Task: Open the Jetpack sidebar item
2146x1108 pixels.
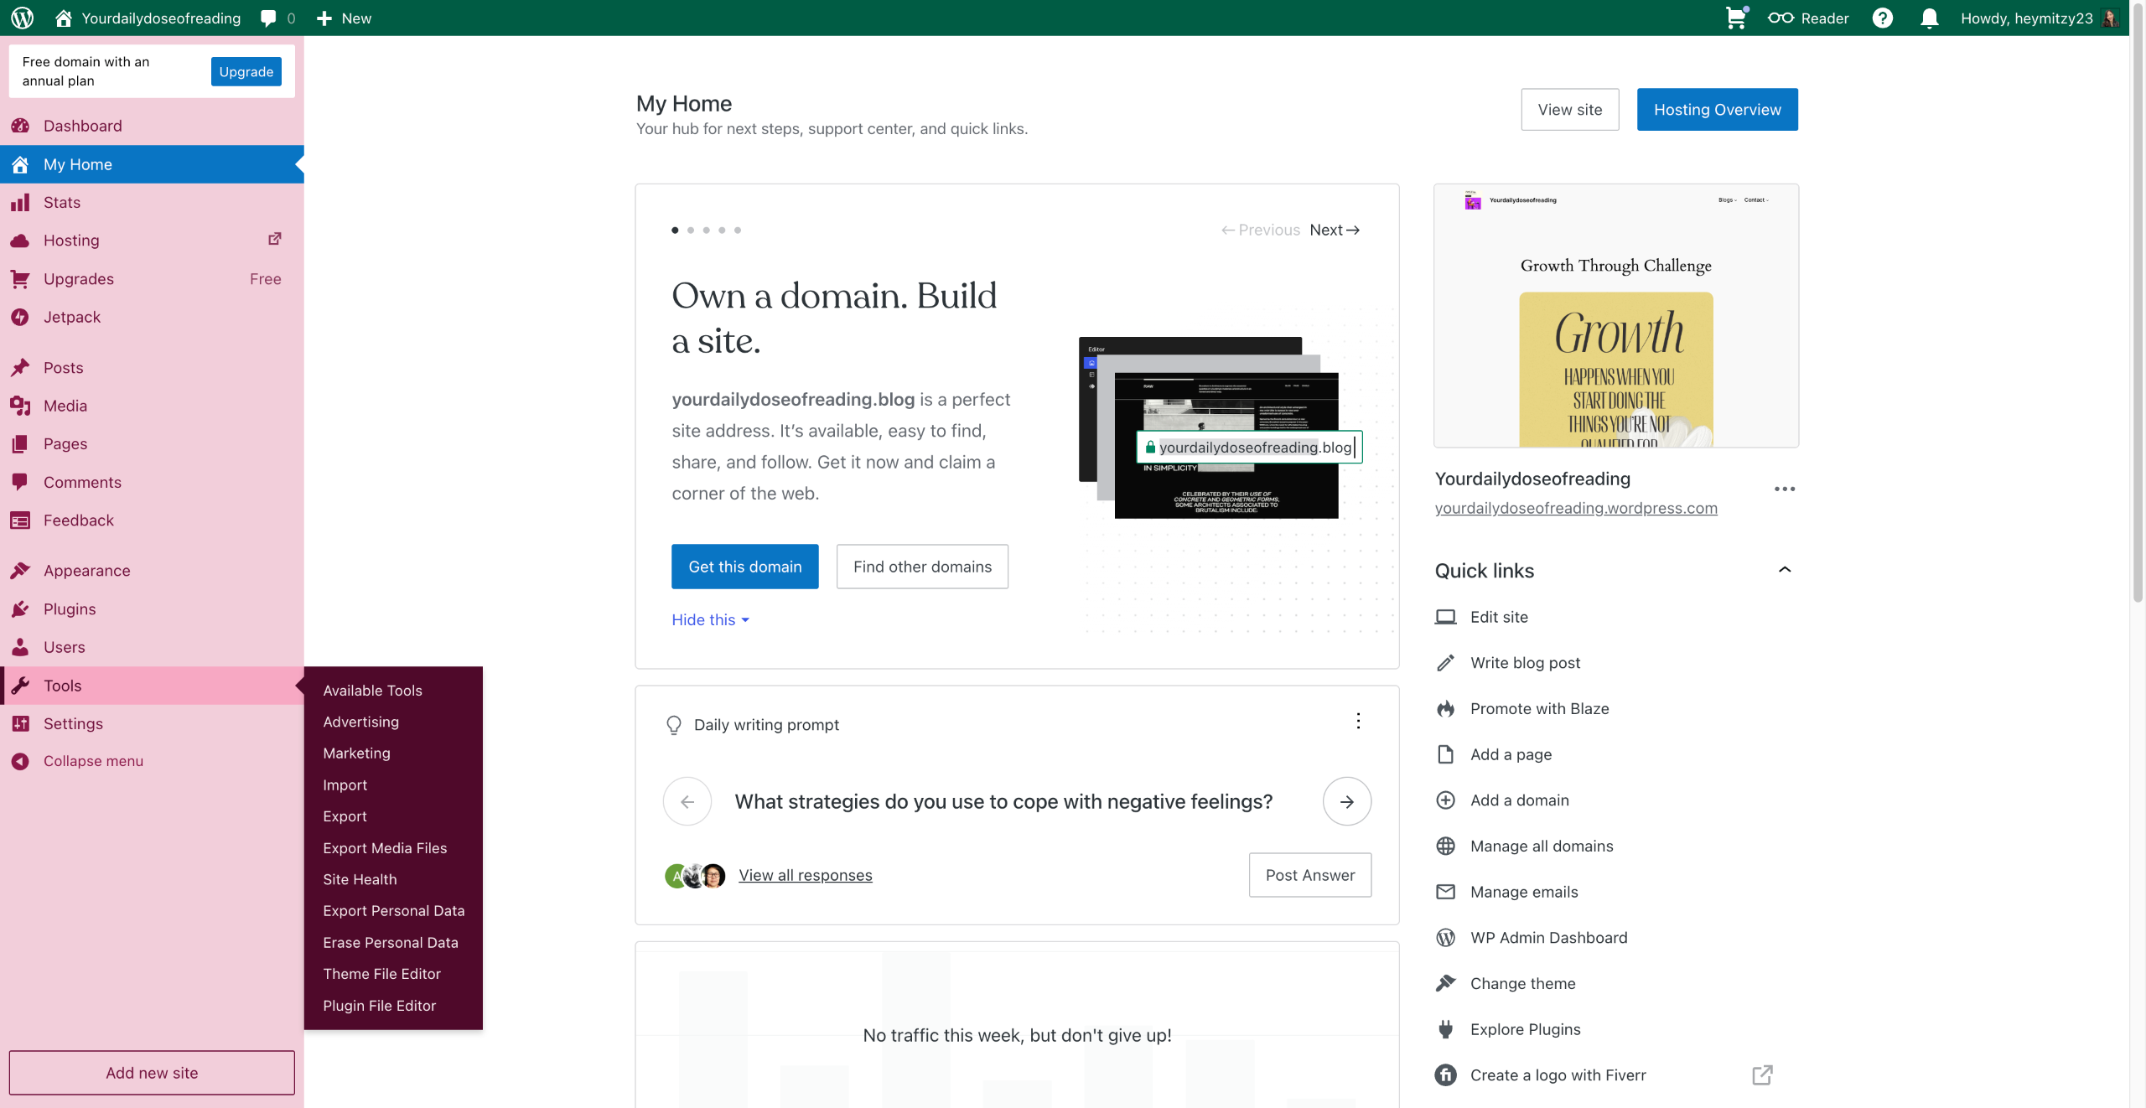Action: (72, 317)
